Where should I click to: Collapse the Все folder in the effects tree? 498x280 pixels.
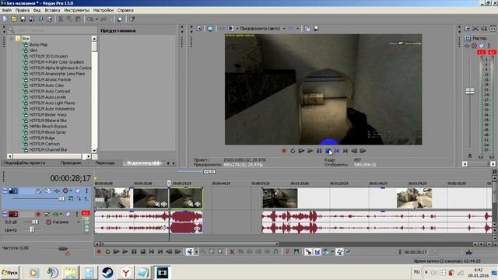pyautogui.click(x=12, y=39)
